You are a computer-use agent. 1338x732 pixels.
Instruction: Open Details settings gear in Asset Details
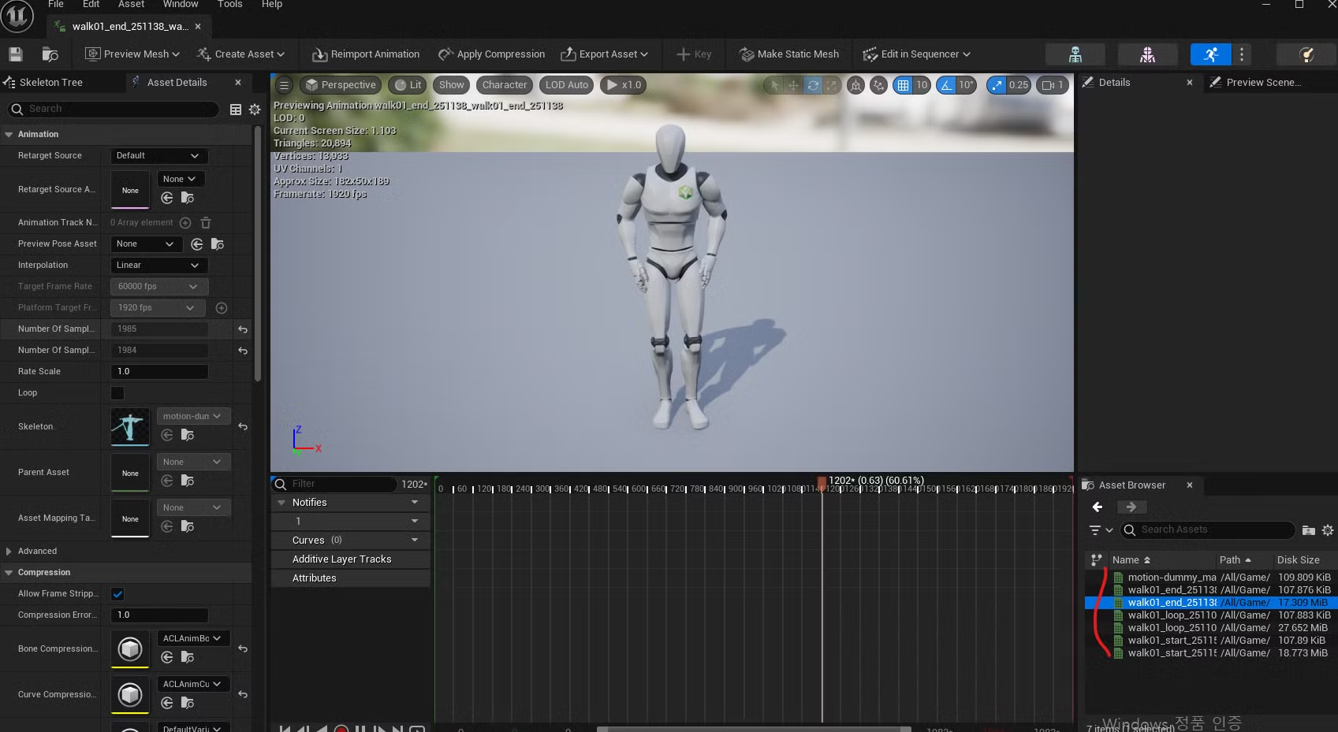pyautogui.click(x=255, y=110)
